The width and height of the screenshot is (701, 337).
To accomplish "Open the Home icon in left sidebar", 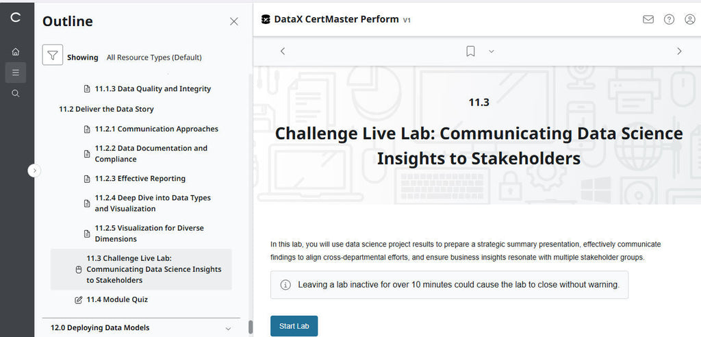I will [16, 51].
